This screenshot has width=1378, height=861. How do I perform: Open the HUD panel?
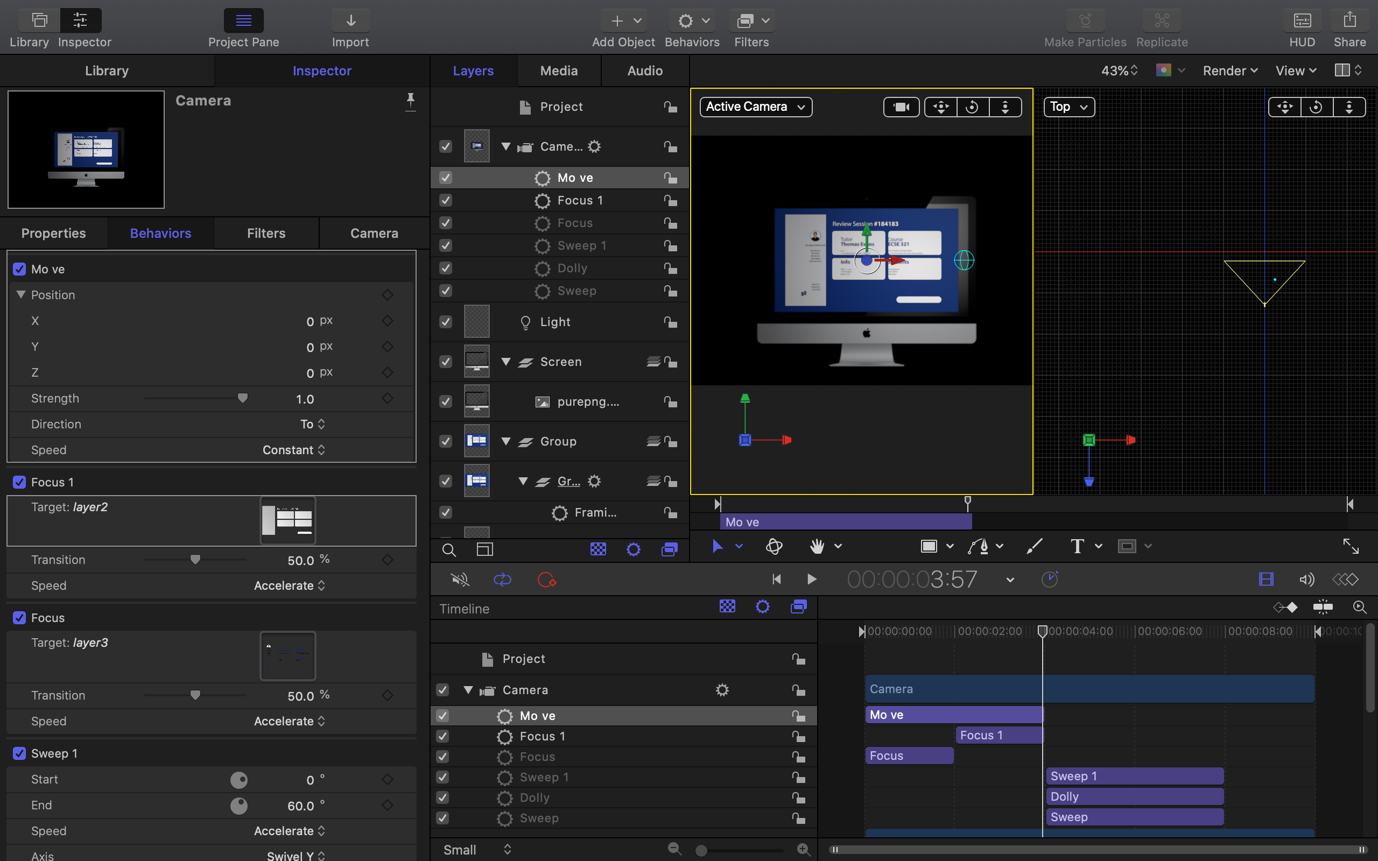coord(1302,22)
